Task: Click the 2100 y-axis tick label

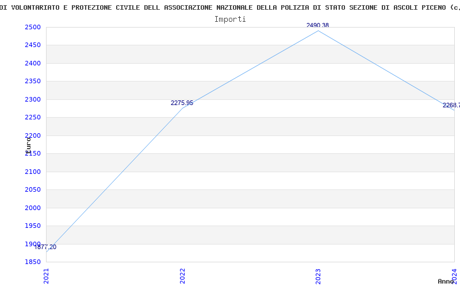Action: [x=33, y=172]
